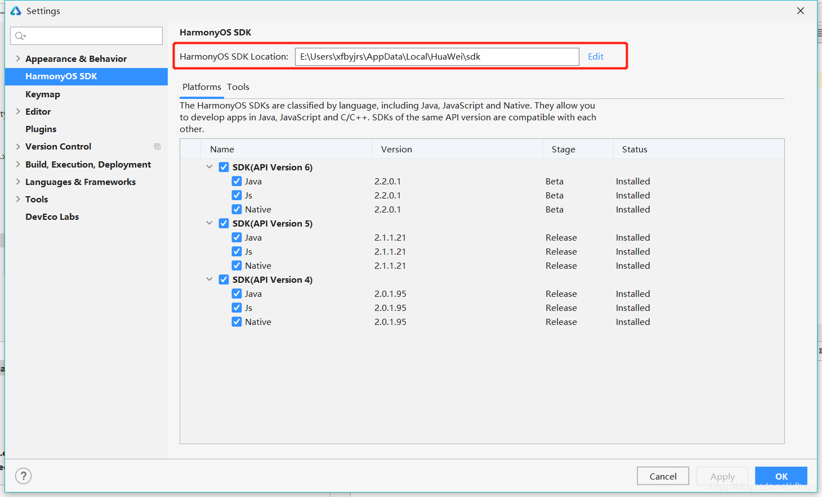This screenshot has height=497, width=822.
Task: Click Release stage of API 5 Js
Action: 561,251
